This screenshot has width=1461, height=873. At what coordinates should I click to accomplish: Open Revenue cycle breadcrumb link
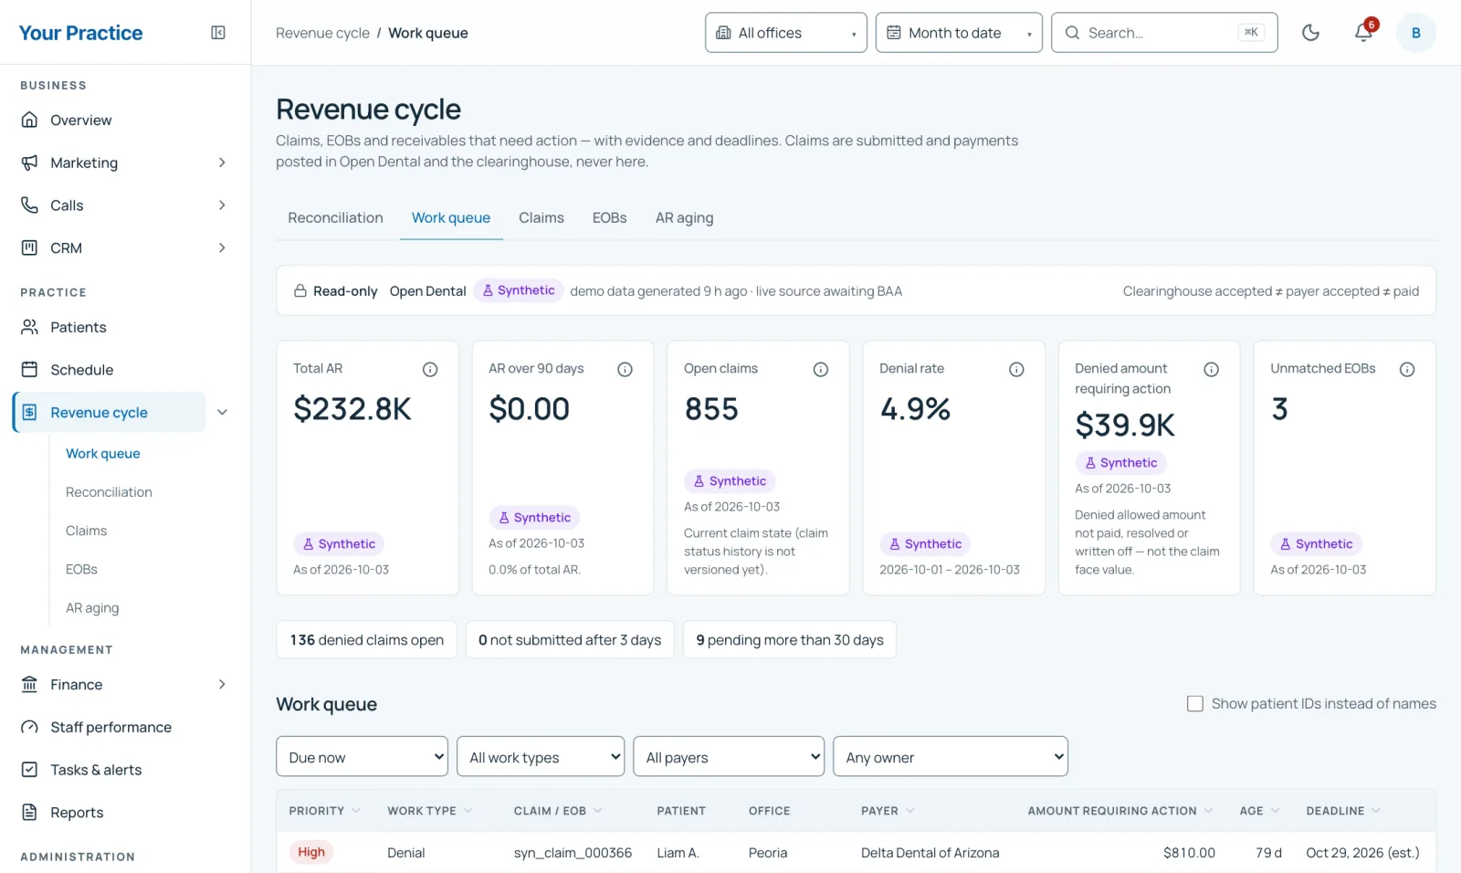[x=322, y=33]
